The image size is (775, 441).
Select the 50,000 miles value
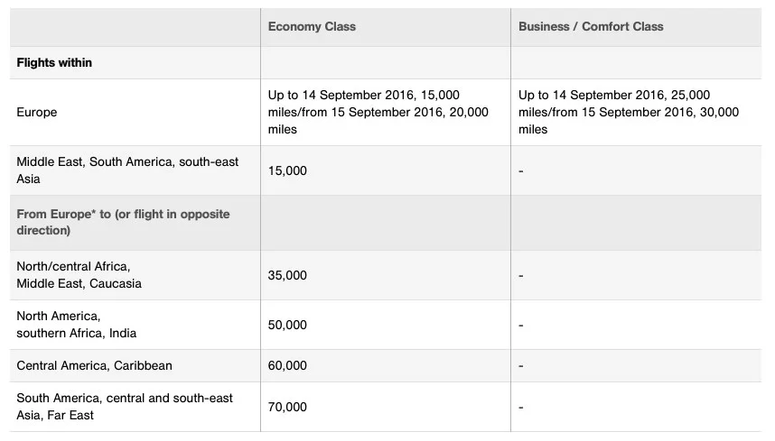point(287,325)
